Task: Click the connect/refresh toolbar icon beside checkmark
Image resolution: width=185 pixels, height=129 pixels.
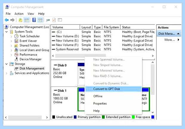Action: point(48,20)
